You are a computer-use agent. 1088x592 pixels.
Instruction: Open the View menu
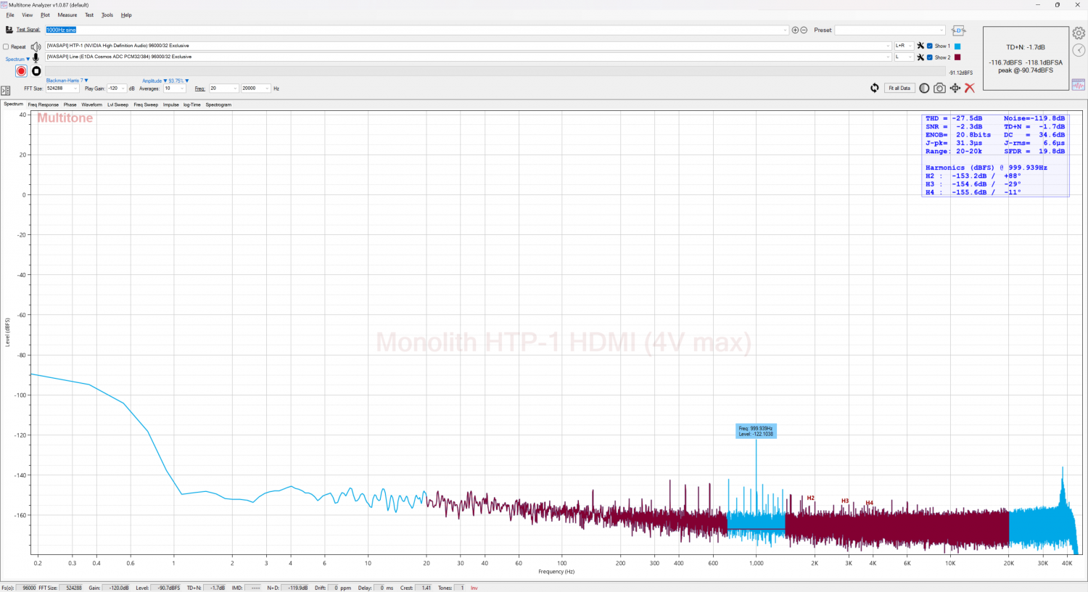coord(28,15)
